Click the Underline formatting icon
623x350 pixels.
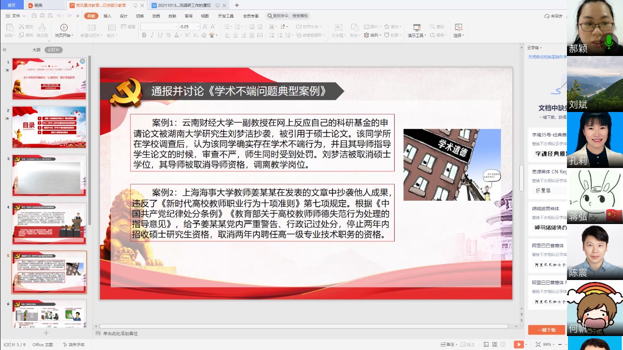[160, 35]
